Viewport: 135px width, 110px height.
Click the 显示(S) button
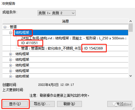coord(15,104)
